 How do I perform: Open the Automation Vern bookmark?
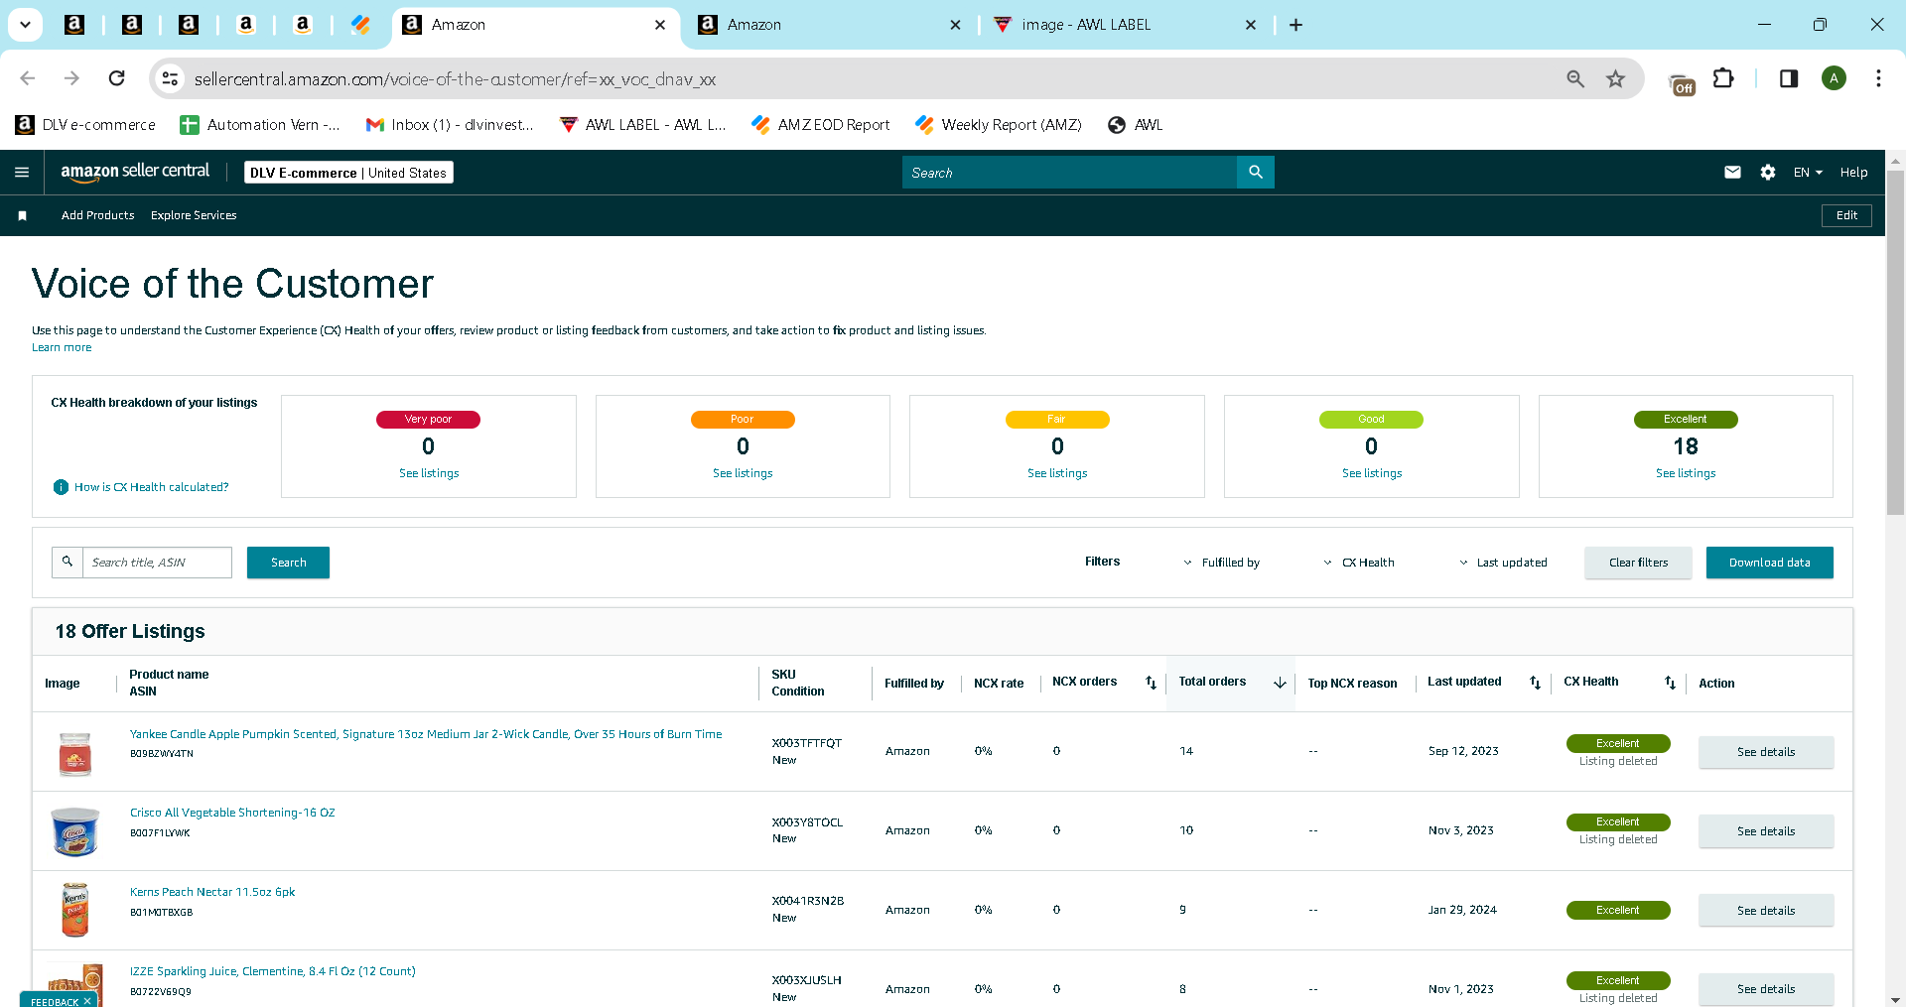260,125
